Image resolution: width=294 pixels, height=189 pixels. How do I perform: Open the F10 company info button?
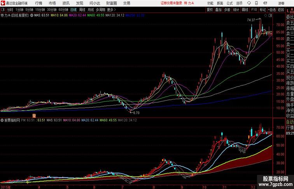click(x=254, y=10)
